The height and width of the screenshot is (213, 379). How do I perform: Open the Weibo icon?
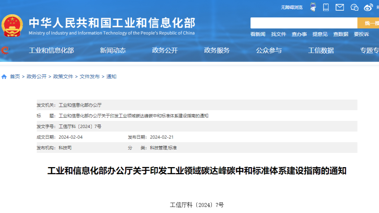pos(368,7)
